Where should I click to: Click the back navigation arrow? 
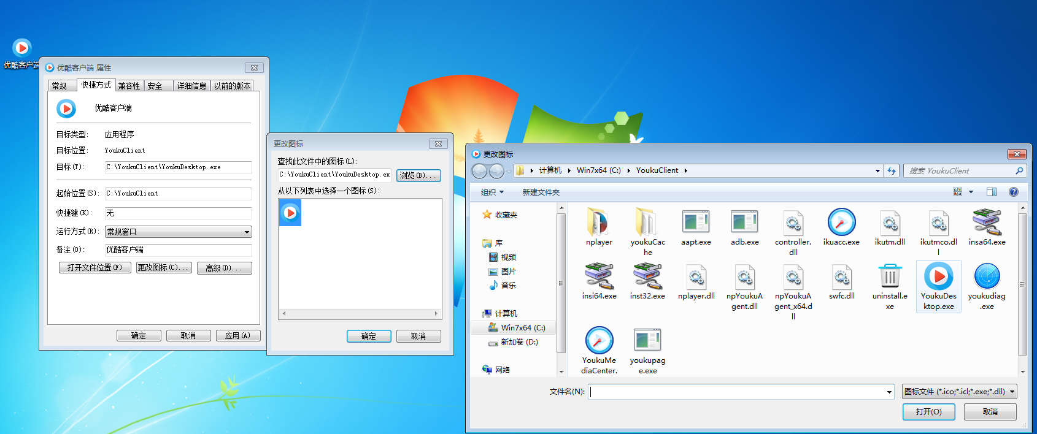[480, 170]
